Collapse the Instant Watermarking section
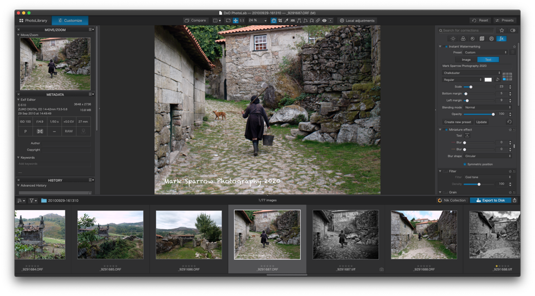Screen dimensions: 535x296 tap(440, 46)
